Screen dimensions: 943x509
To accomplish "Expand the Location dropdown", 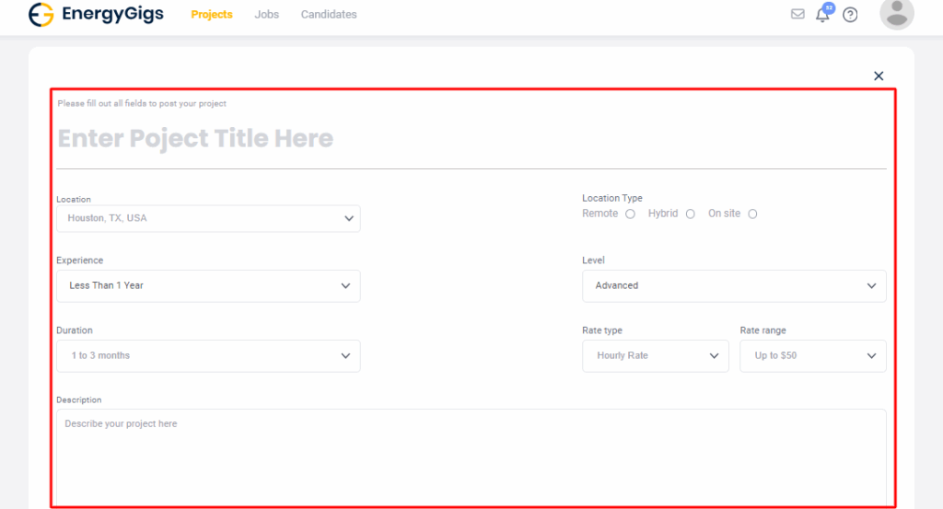I will [x=208, y=219].
